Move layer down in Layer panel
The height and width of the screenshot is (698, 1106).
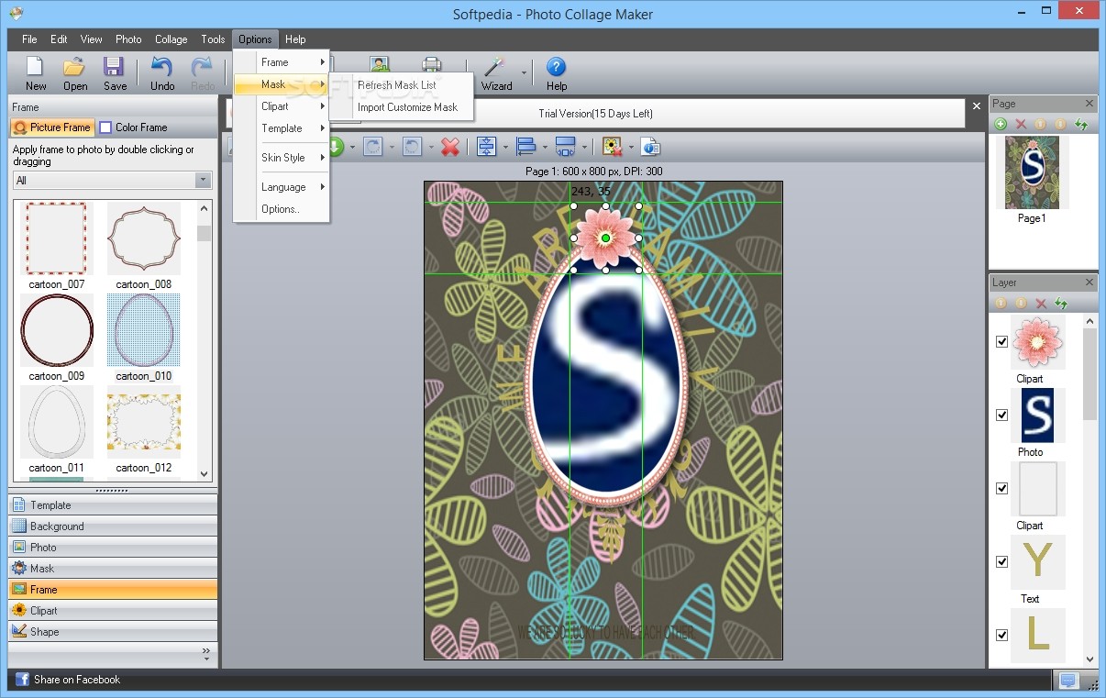pos(1021,303)
